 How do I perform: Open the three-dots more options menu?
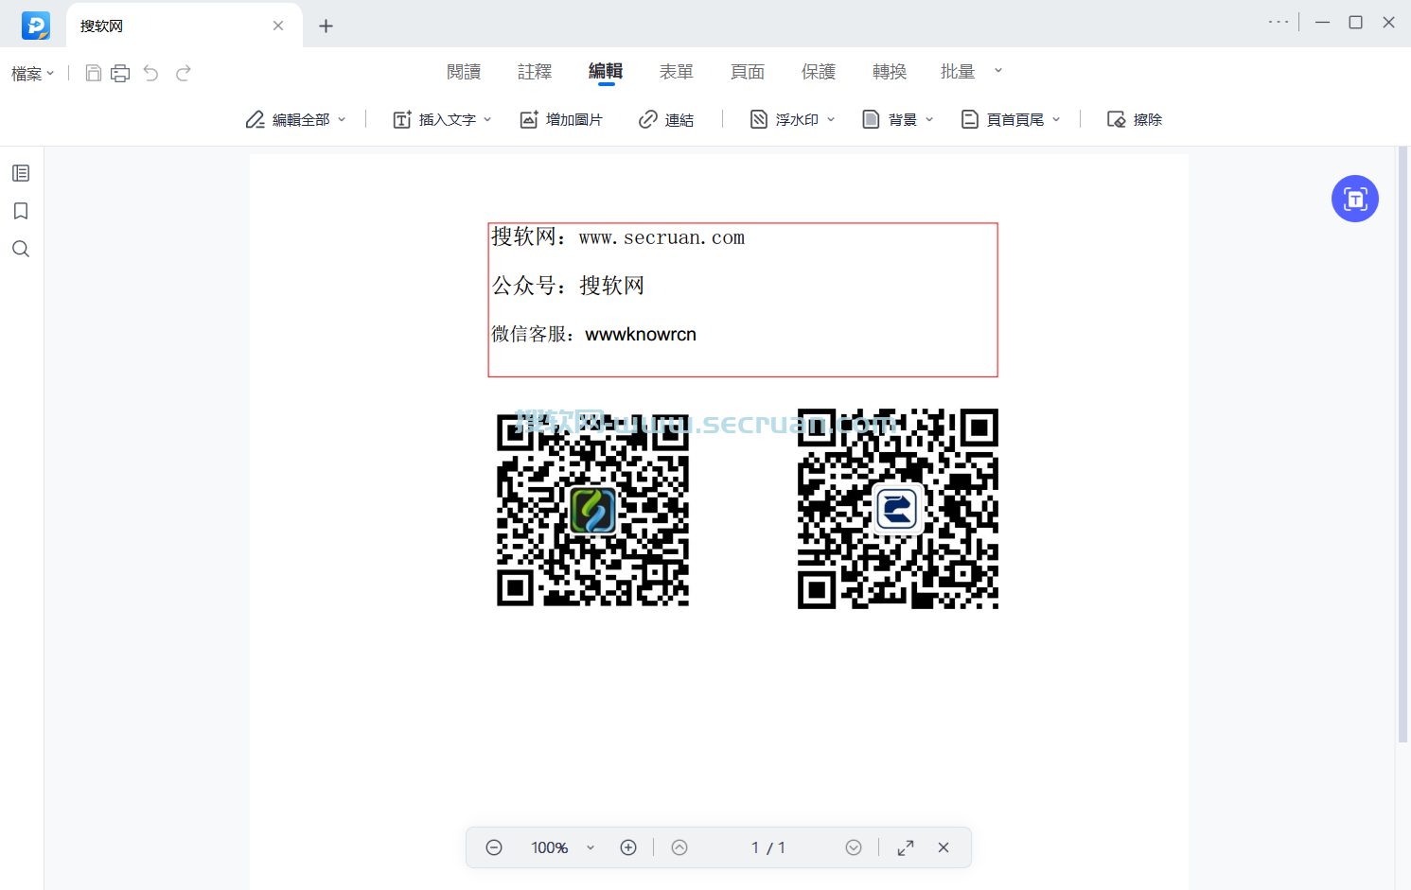click(1279, 22)
